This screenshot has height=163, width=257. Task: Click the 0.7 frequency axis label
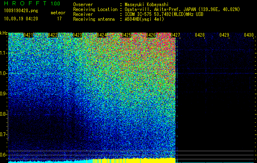tap(3, 134)
